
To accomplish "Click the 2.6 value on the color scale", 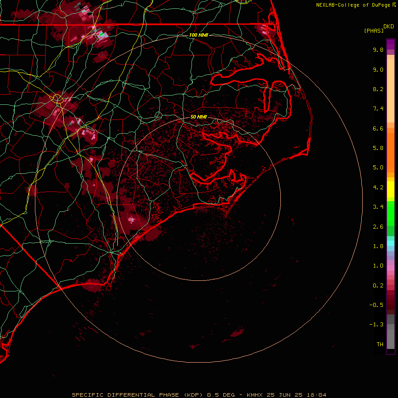I will (x=378, y=227).
